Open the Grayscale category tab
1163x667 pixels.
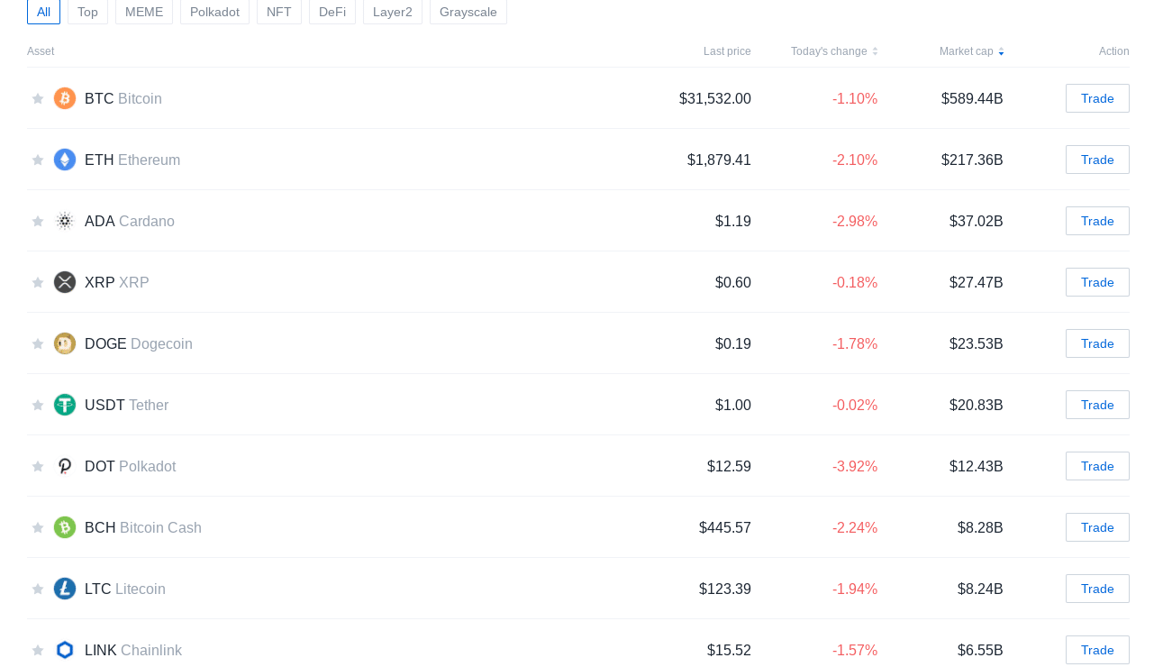(x=468, y=12)
